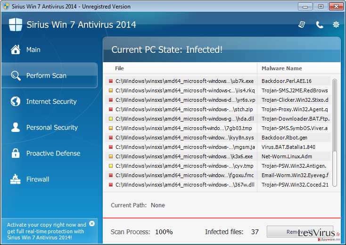Image resolution: width=346 pixels, height=245 pixels.
Task: Click the yellow threat marker for cyv.tmp
Action: [111, 166]
